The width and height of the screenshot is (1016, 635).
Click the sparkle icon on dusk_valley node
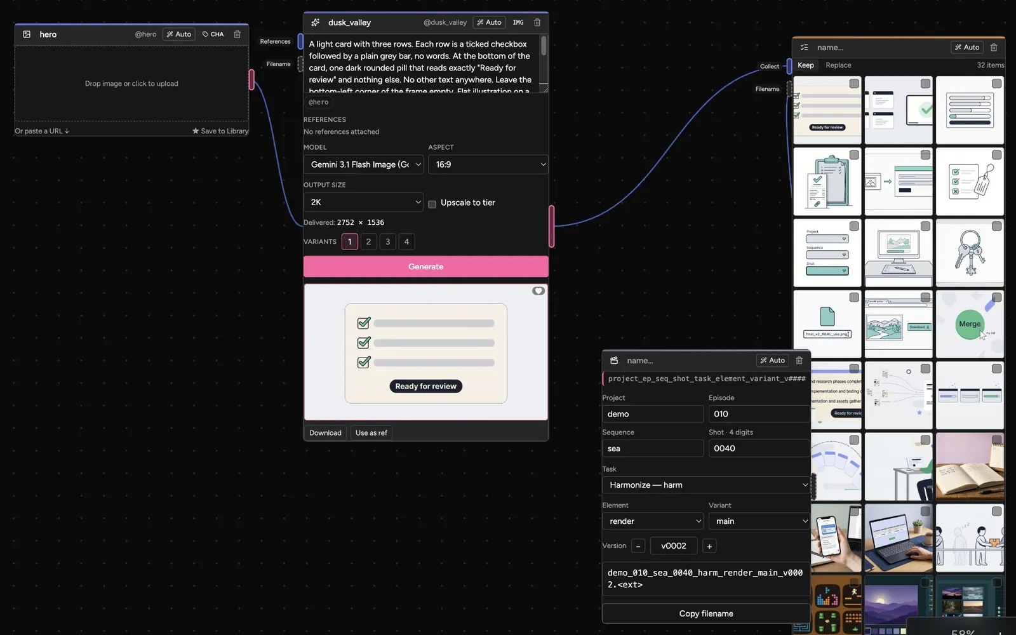316,22
